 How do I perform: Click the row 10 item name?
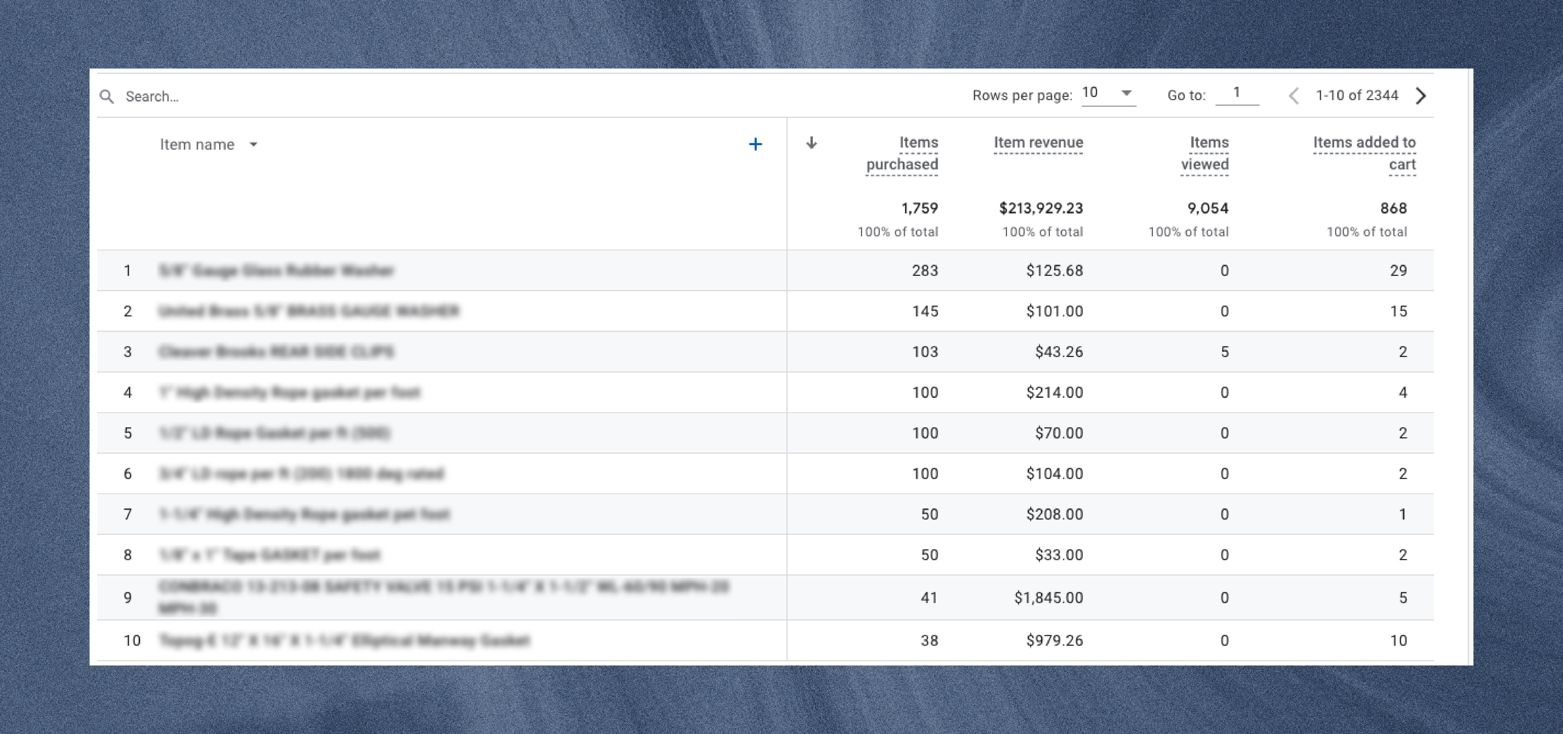click(344, 640)
